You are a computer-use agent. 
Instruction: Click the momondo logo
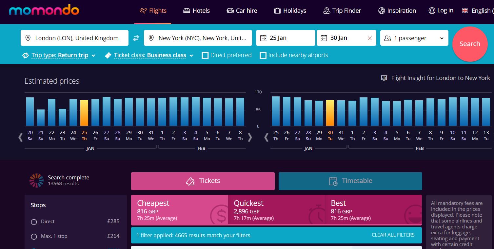[44, 10]
